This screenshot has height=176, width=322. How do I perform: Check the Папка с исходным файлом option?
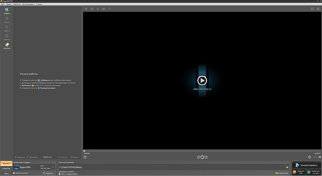pyautogui.click(x=60, y=174)
